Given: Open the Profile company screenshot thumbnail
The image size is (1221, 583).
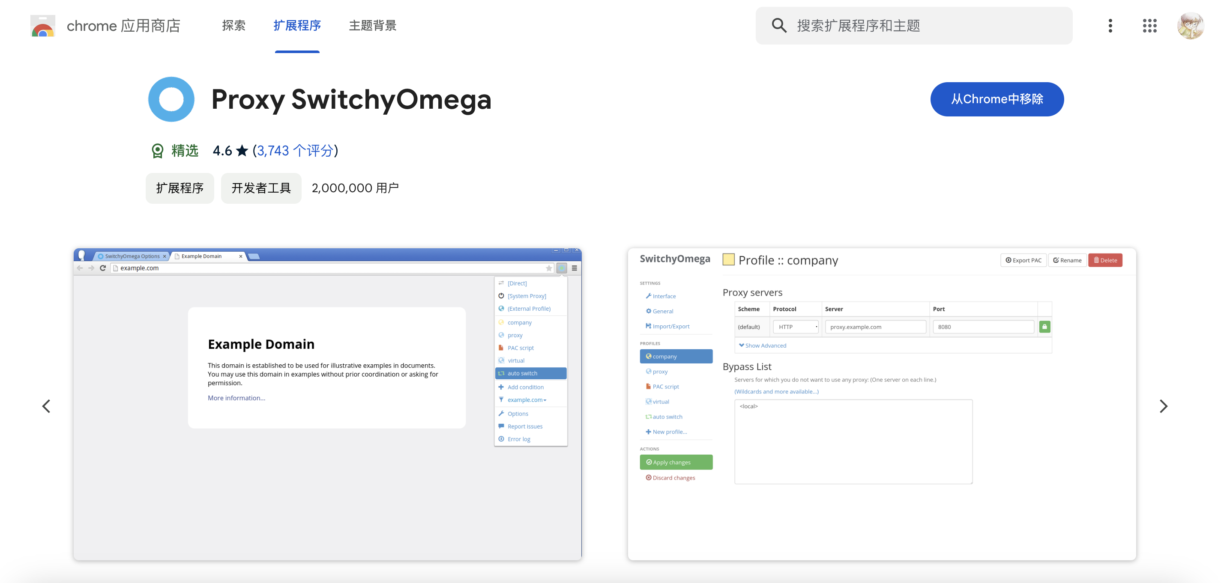Looking at the screenshot, I should [x=882, y=404].
